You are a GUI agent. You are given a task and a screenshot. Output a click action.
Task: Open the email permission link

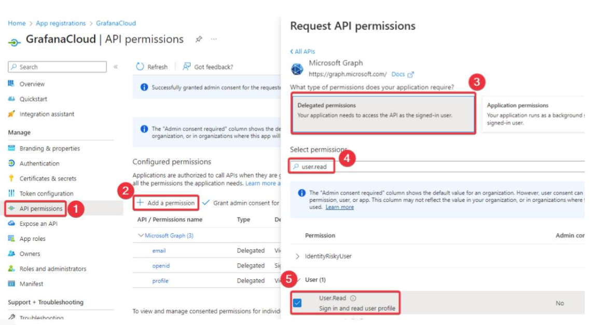(159, 251)
